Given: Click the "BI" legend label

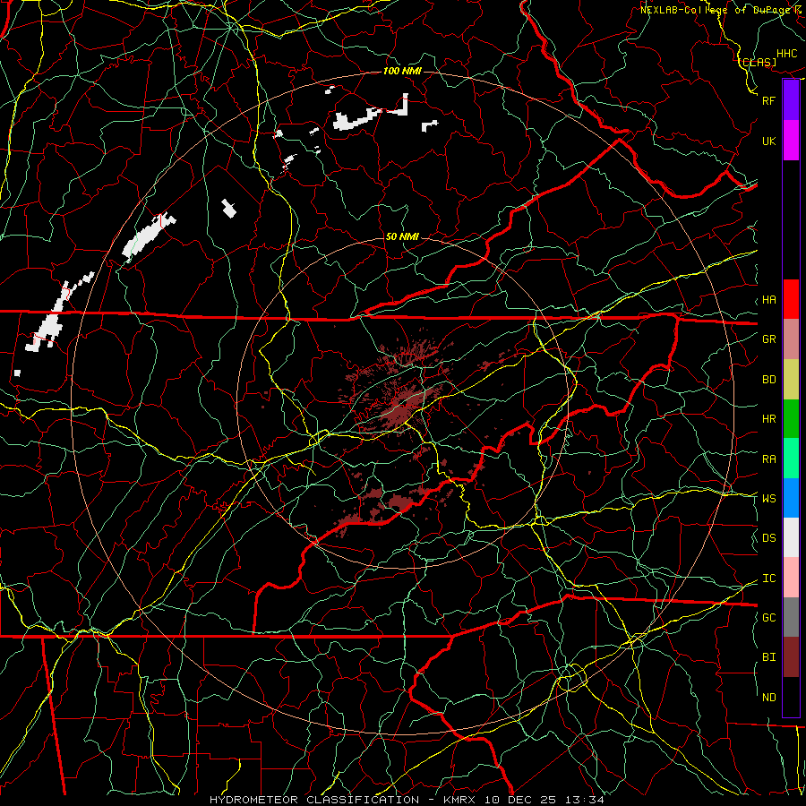Looking at the screenshot, I should (768, 657).
